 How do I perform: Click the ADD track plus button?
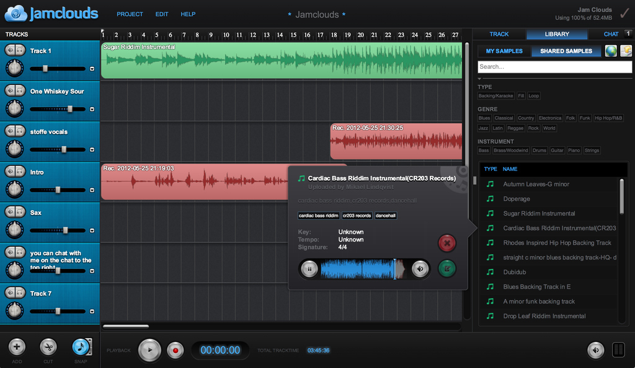click(17, 346)
